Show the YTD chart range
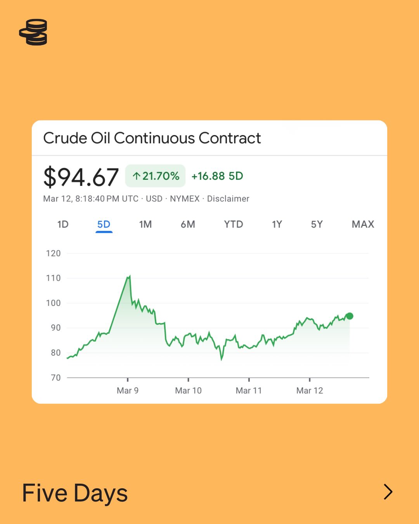The image size is (419, 524). point(233,224)
